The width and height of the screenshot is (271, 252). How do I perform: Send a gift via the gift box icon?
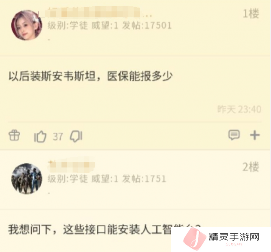14,135
